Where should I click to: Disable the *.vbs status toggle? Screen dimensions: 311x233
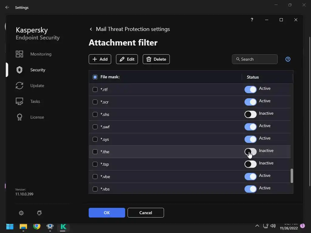[x=250, y=189]
